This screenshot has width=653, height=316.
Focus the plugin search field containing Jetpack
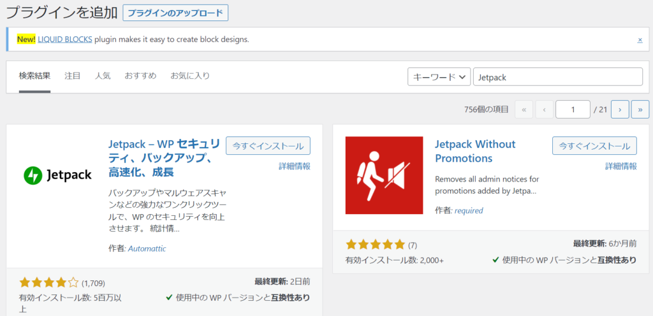[558, 77]
